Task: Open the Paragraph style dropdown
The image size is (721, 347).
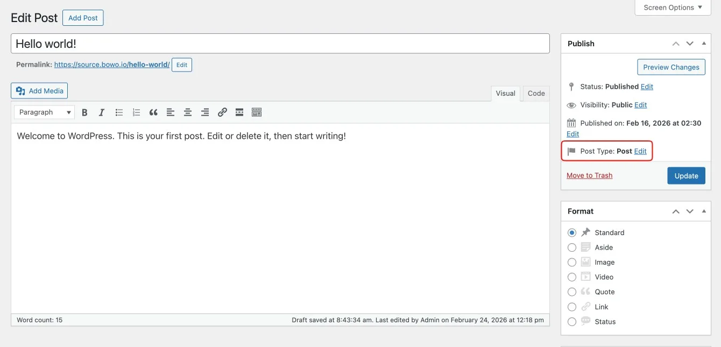Action: [x=45, y=112]
